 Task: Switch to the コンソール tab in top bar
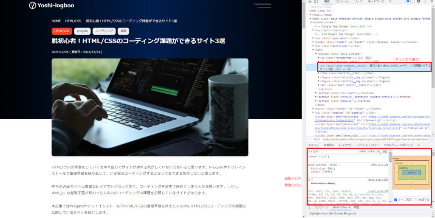coord(342,2)
